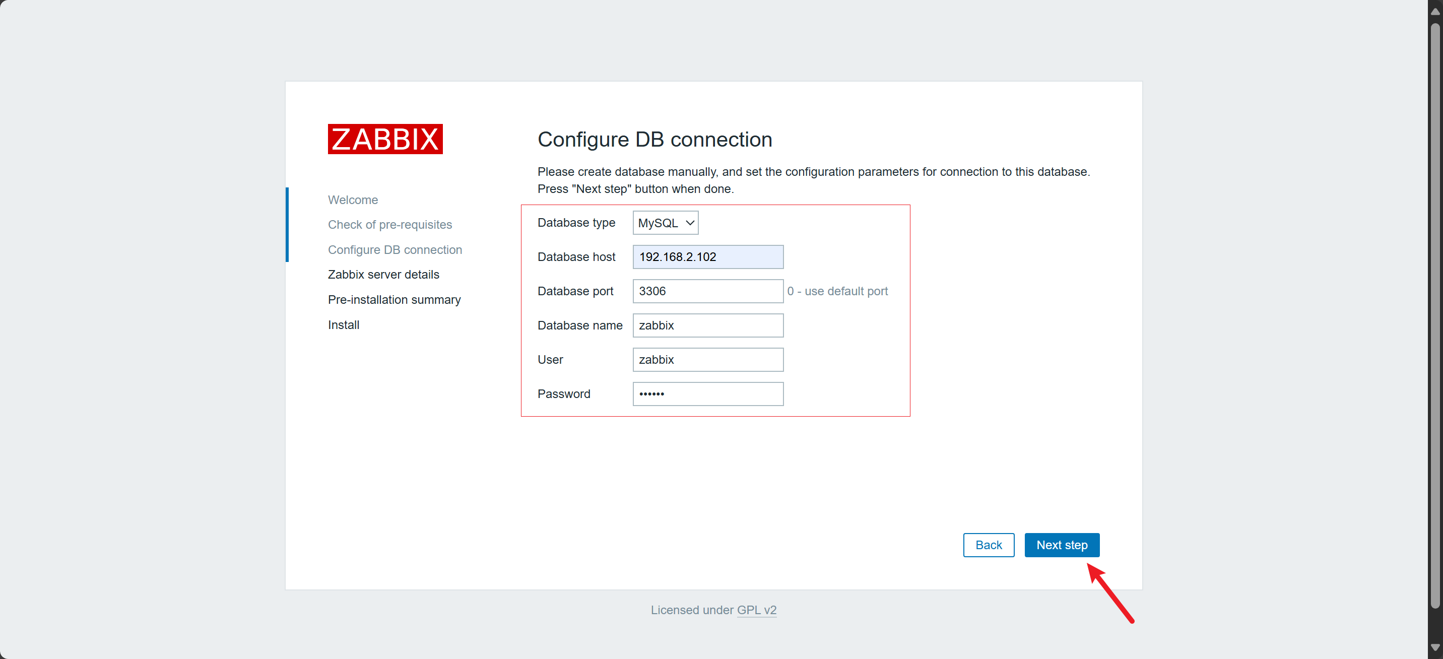Go to the Welcome step
Image resolution: width=1443 pixels, height=659 pixels.
point(352,200)
